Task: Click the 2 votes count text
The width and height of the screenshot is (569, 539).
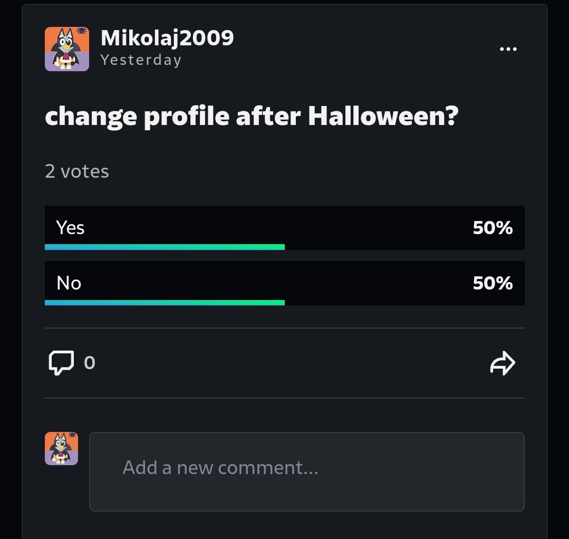Action: pos(77,171)
